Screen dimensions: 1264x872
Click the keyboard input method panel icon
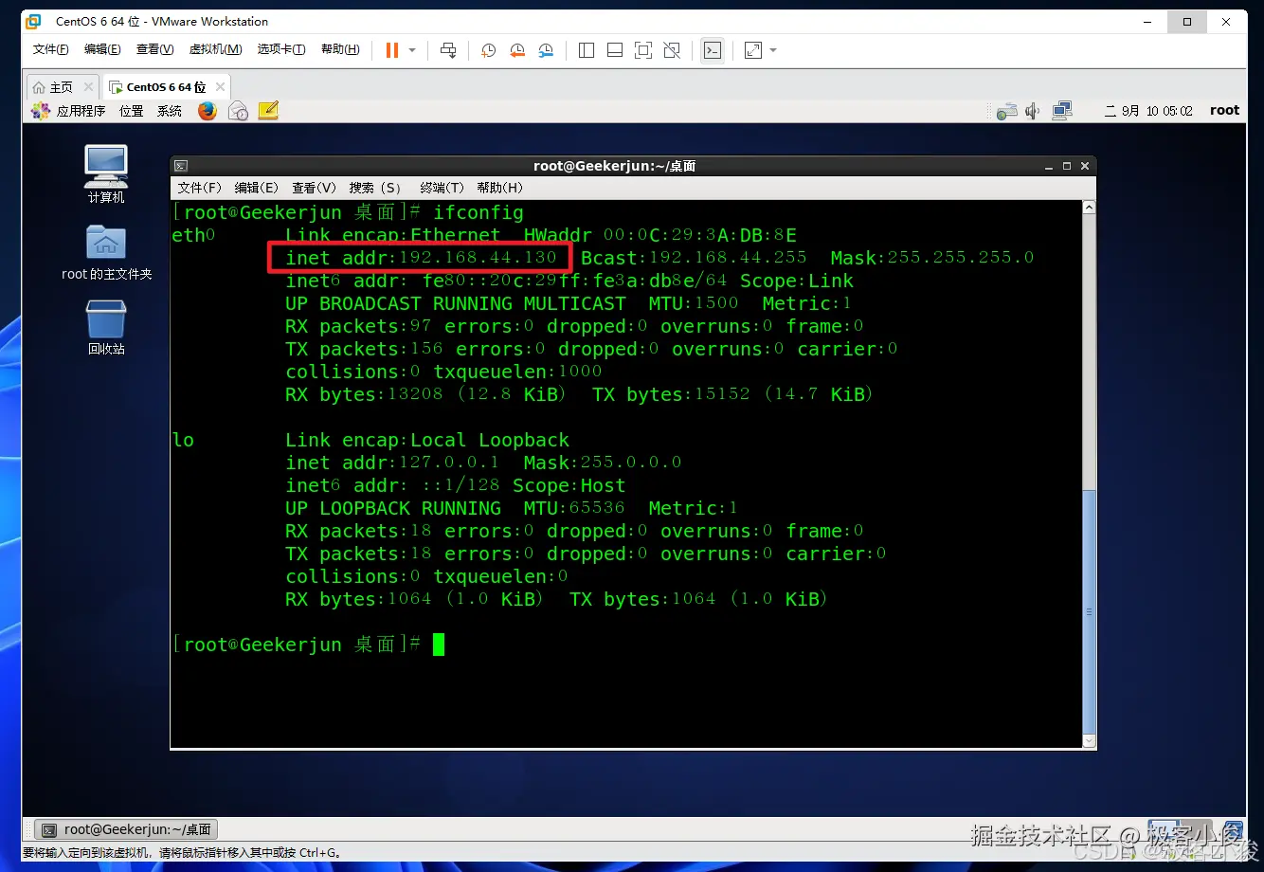pos(1006,111)
